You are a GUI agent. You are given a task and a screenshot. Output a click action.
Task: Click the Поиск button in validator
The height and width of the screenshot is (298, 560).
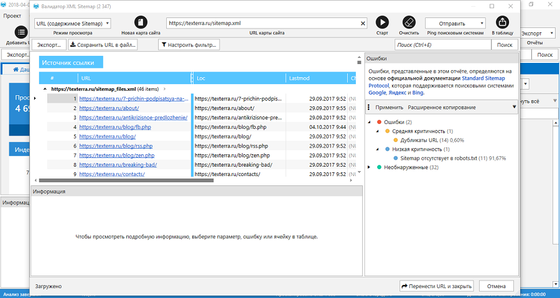(x=505, y=45)
